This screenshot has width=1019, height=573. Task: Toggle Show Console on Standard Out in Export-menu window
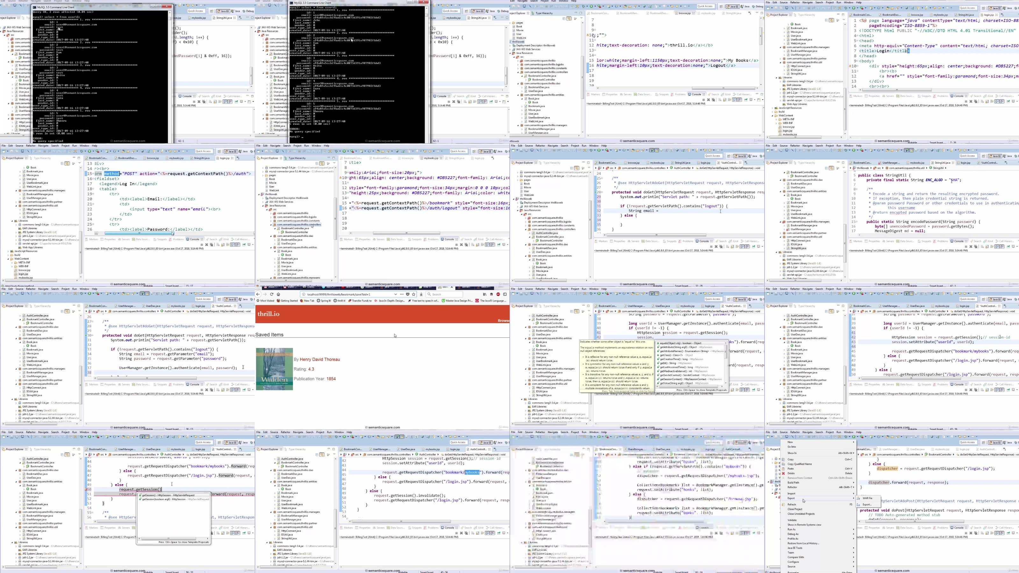997,533
